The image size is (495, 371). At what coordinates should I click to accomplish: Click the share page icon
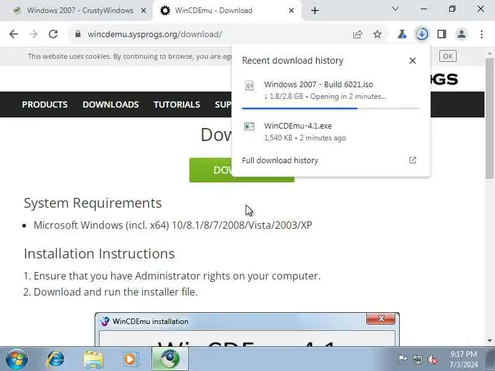pos(358,34)
